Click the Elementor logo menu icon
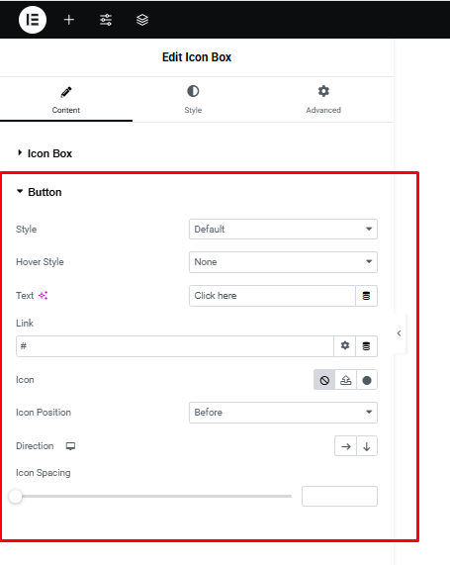450x565 pixels. click(33, 20)
